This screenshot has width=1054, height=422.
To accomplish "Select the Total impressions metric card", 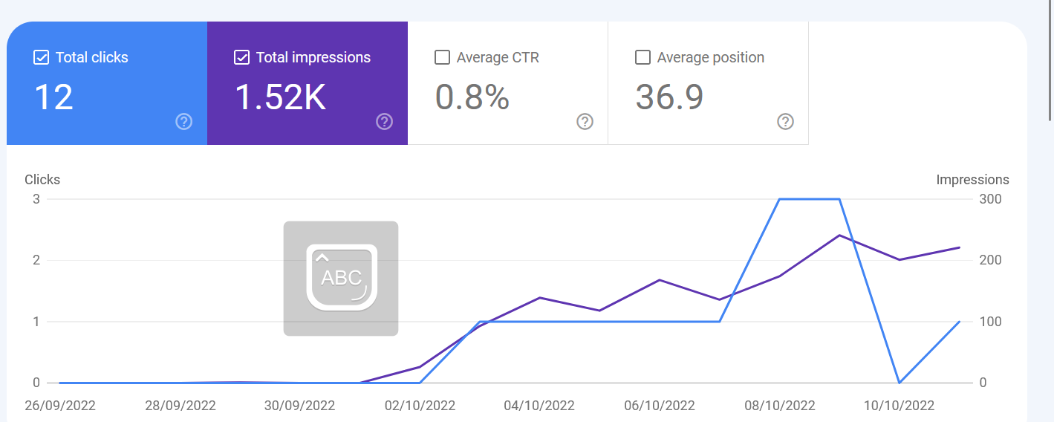I will [308, 83].
